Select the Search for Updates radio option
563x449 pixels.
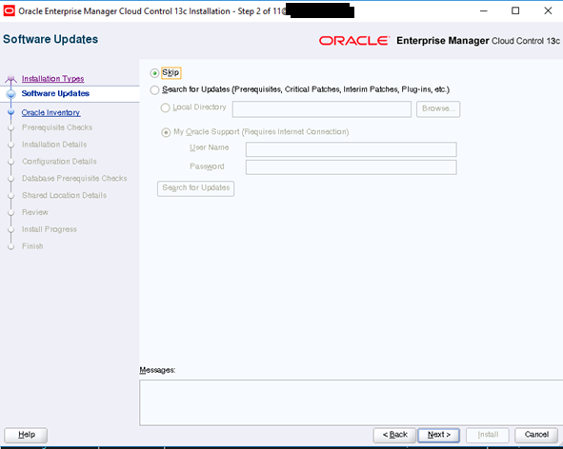pos(154,89)
